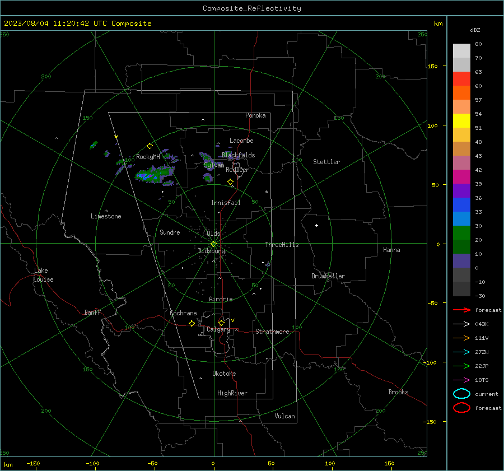
Task: Click the white plus marker east of ThreeHills
Action: click(316, 225)
